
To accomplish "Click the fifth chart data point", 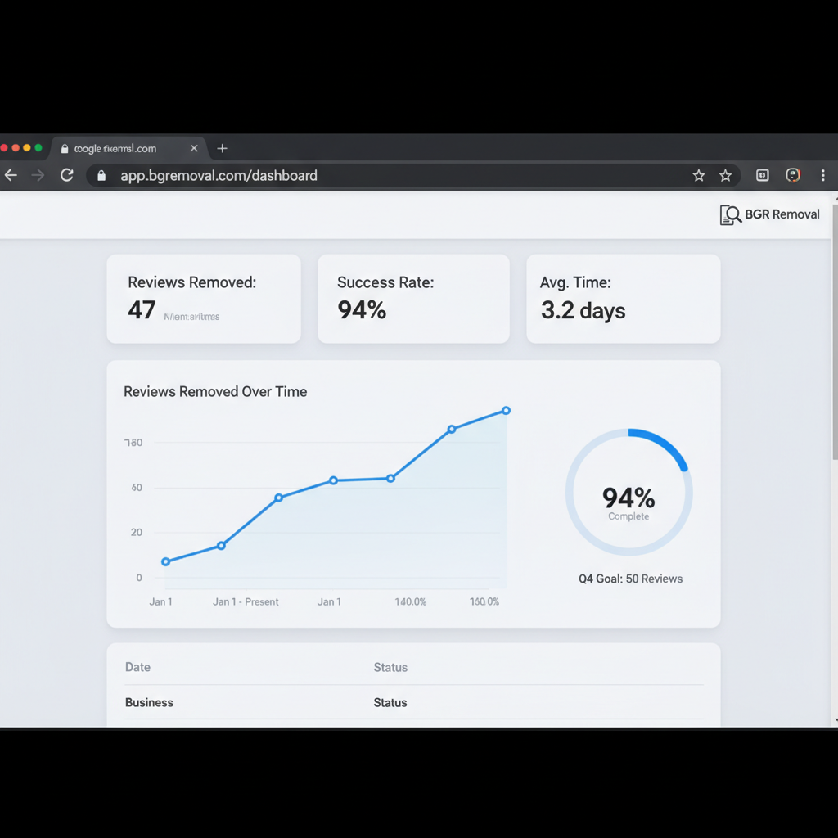I will (x=390, y=478).
